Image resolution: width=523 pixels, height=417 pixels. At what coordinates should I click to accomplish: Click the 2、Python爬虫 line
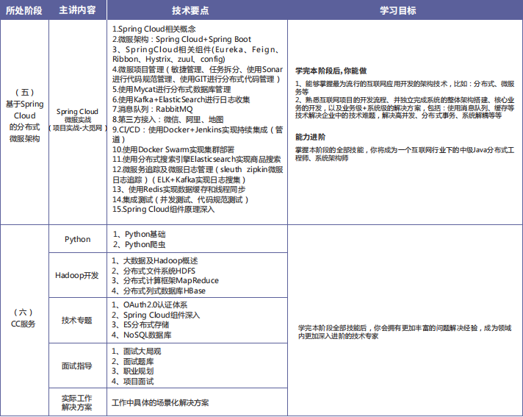[x=139, y=244]
